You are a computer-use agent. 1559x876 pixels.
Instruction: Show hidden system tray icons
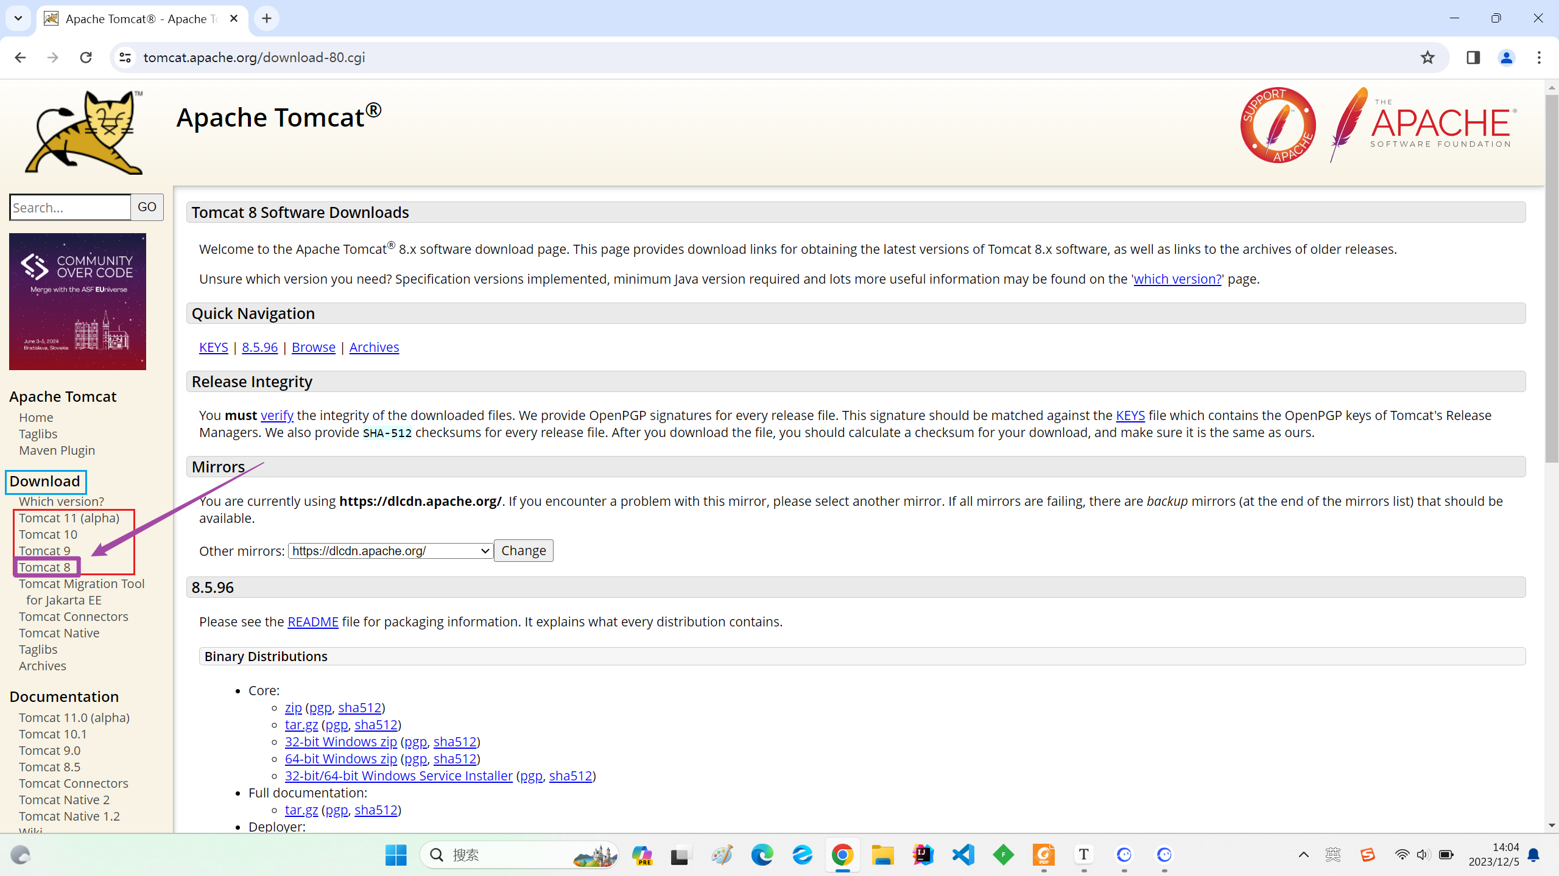point(1303,855)
